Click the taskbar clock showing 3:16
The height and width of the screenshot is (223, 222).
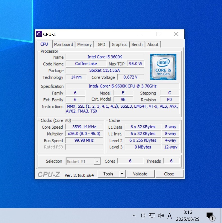(x=188, y=216)
